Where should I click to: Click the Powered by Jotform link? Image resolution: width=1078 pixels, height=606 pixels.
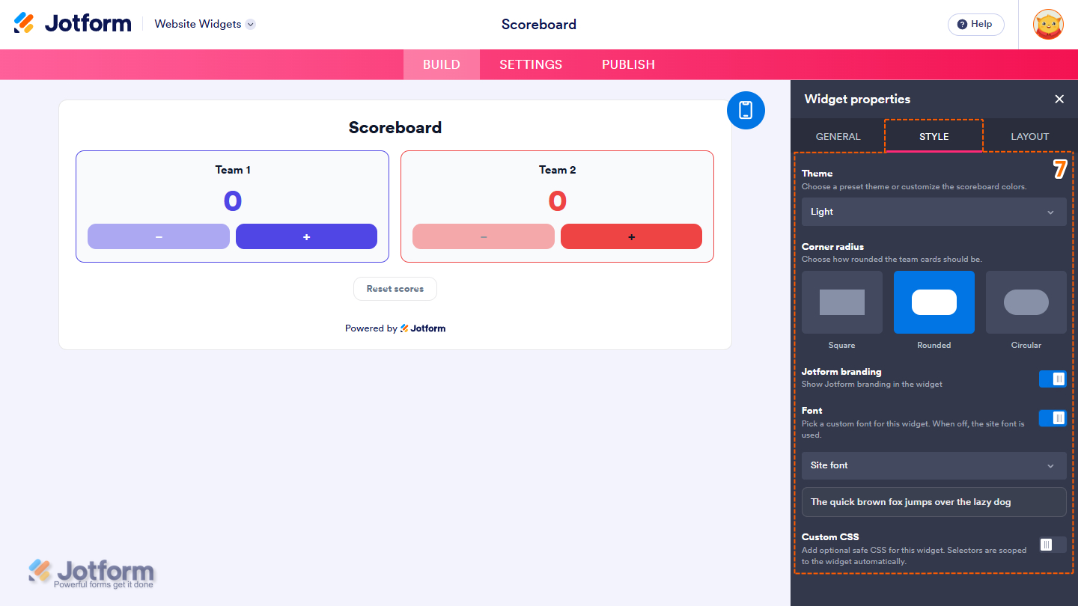[395, 328]
